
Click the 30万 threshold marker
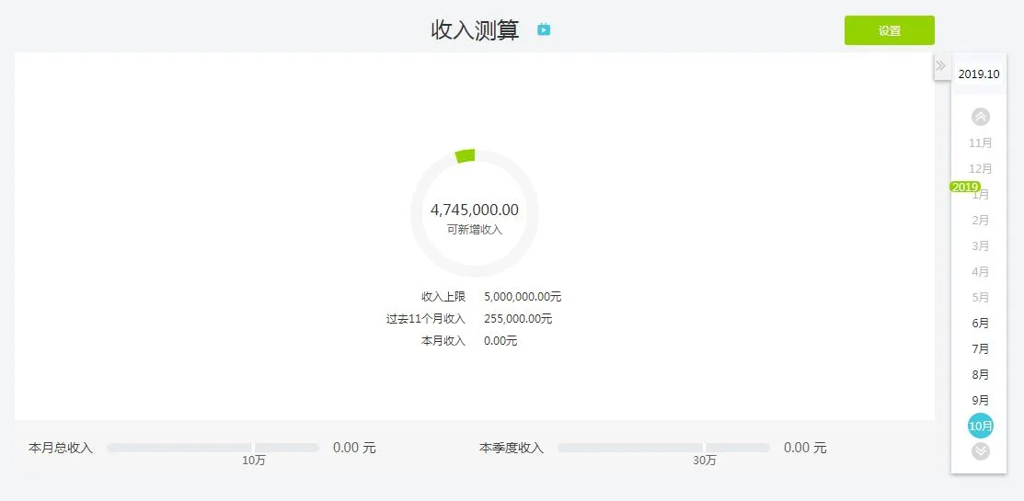point(704,461)
